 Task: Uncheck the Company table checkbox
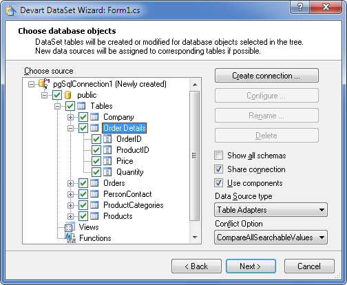click(x=83, y=117)
